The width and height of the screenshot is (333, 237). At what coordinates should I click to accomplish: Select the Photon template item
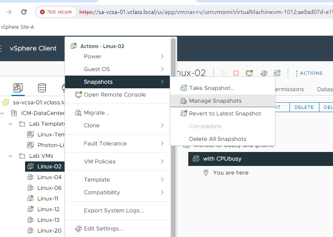point(51,145)
